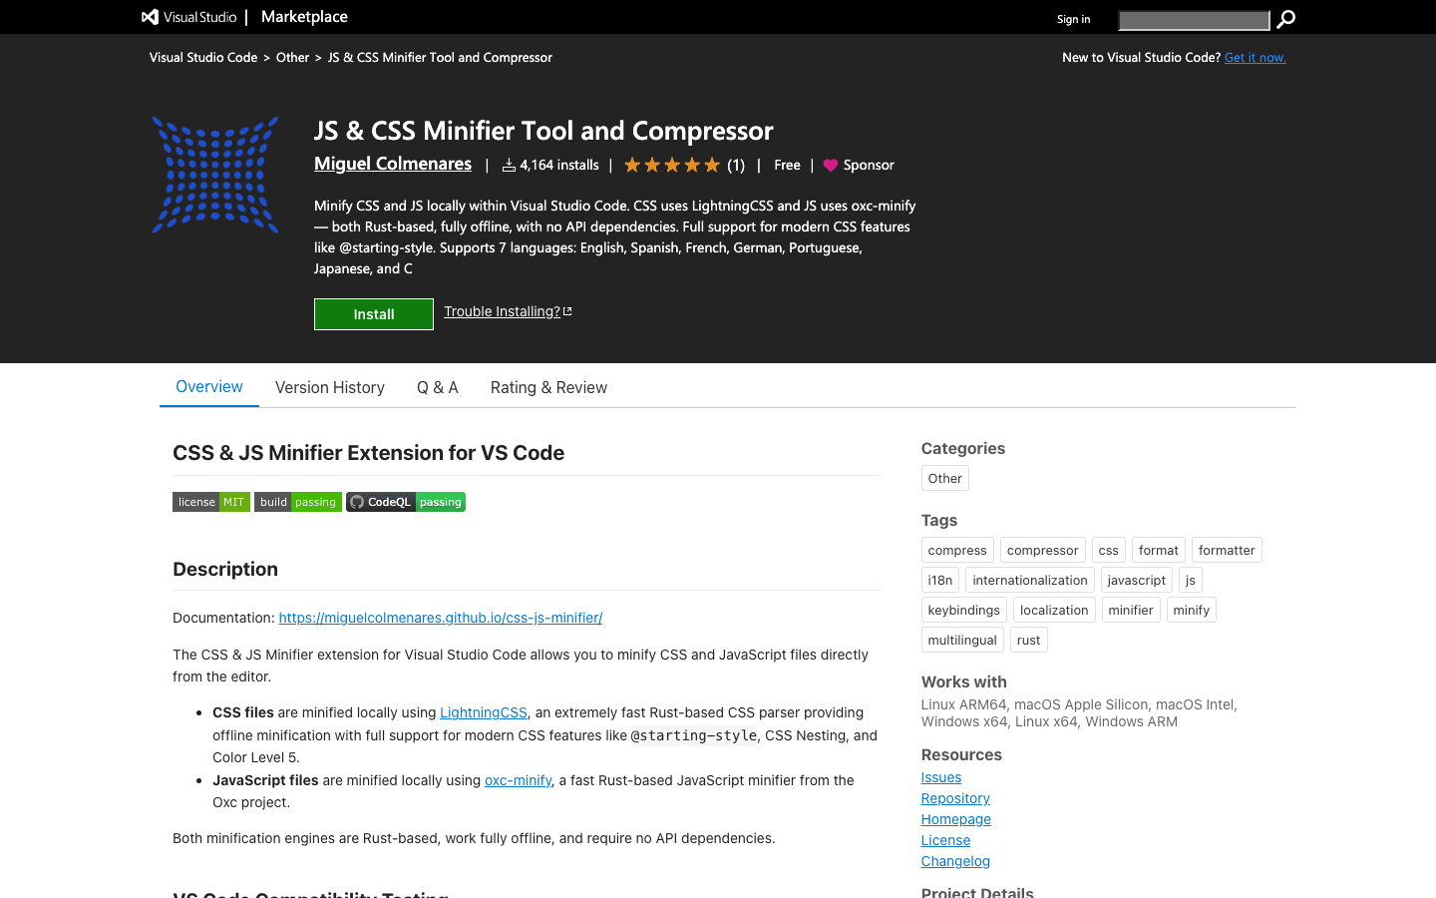The width and height of the screenshot is (1436, 898).
Task: Open publisher Miguel Colmenares page
Action: pos(393,164)
